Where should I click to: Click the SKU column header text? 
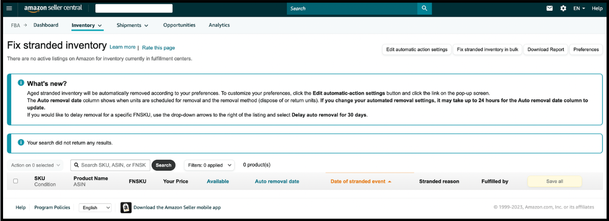pos(39,178)
